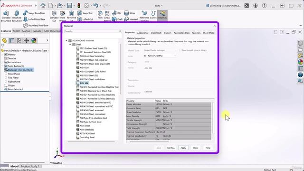Open the Favorites tab in Material dialog
Screen dimensions: 304x171
196,33
